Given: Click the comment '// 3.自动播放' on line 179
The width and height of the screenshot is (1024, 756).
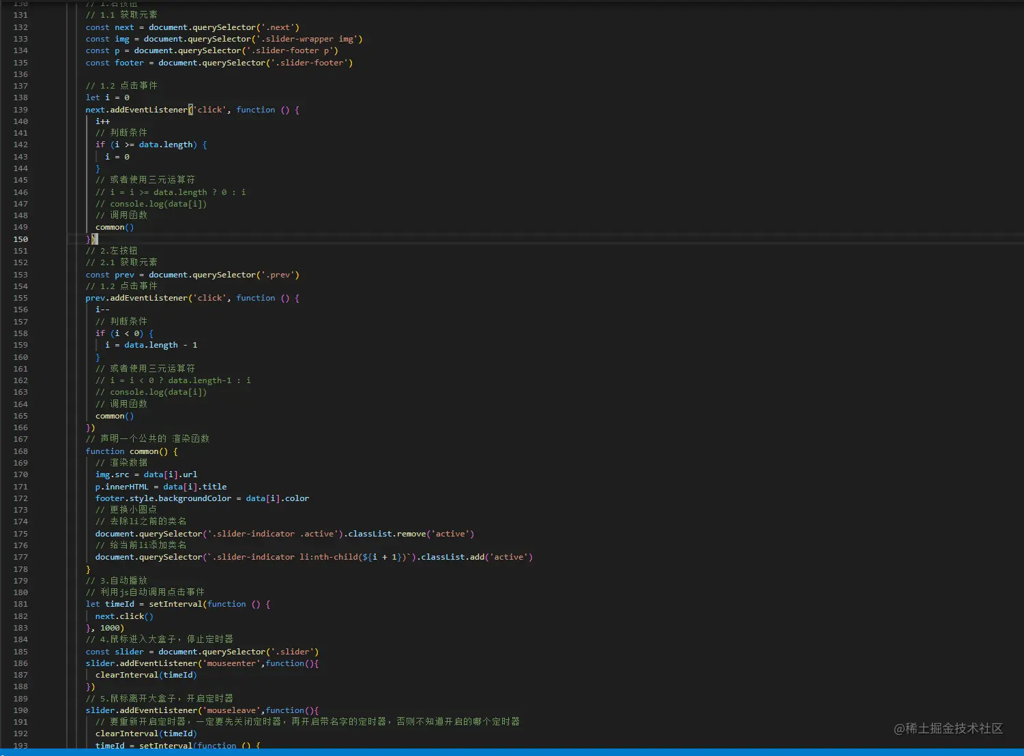Looking at the screenshot, I should coord(116,581).
